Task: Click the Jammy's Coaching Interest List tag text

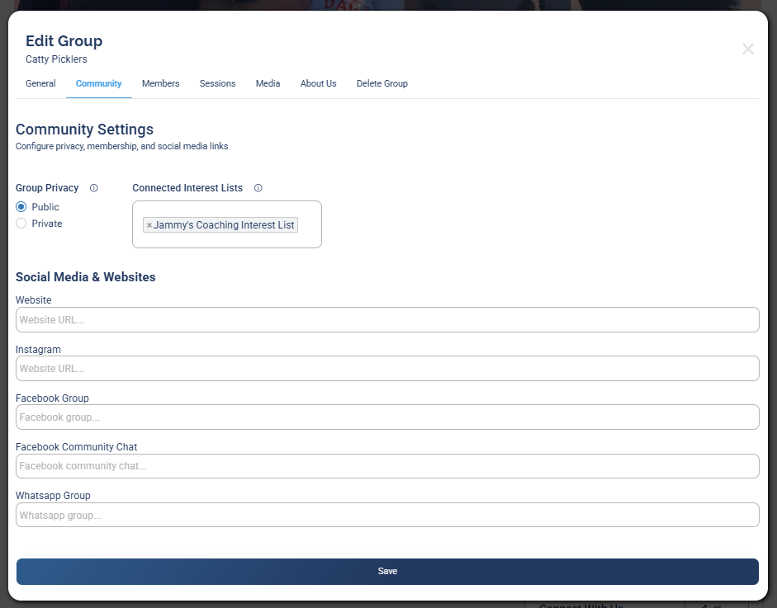Action: pyautogui.click(x=224, y=224)
